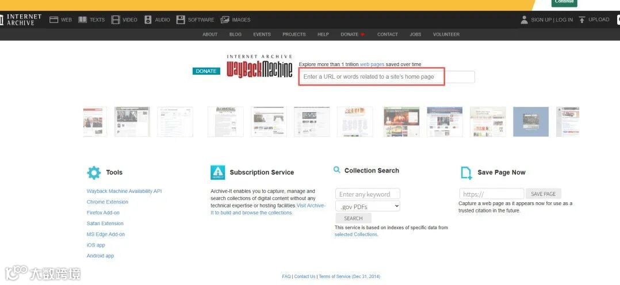620x285 pixels.
Task: Click the user avatar icon
Action: (525, 20)
